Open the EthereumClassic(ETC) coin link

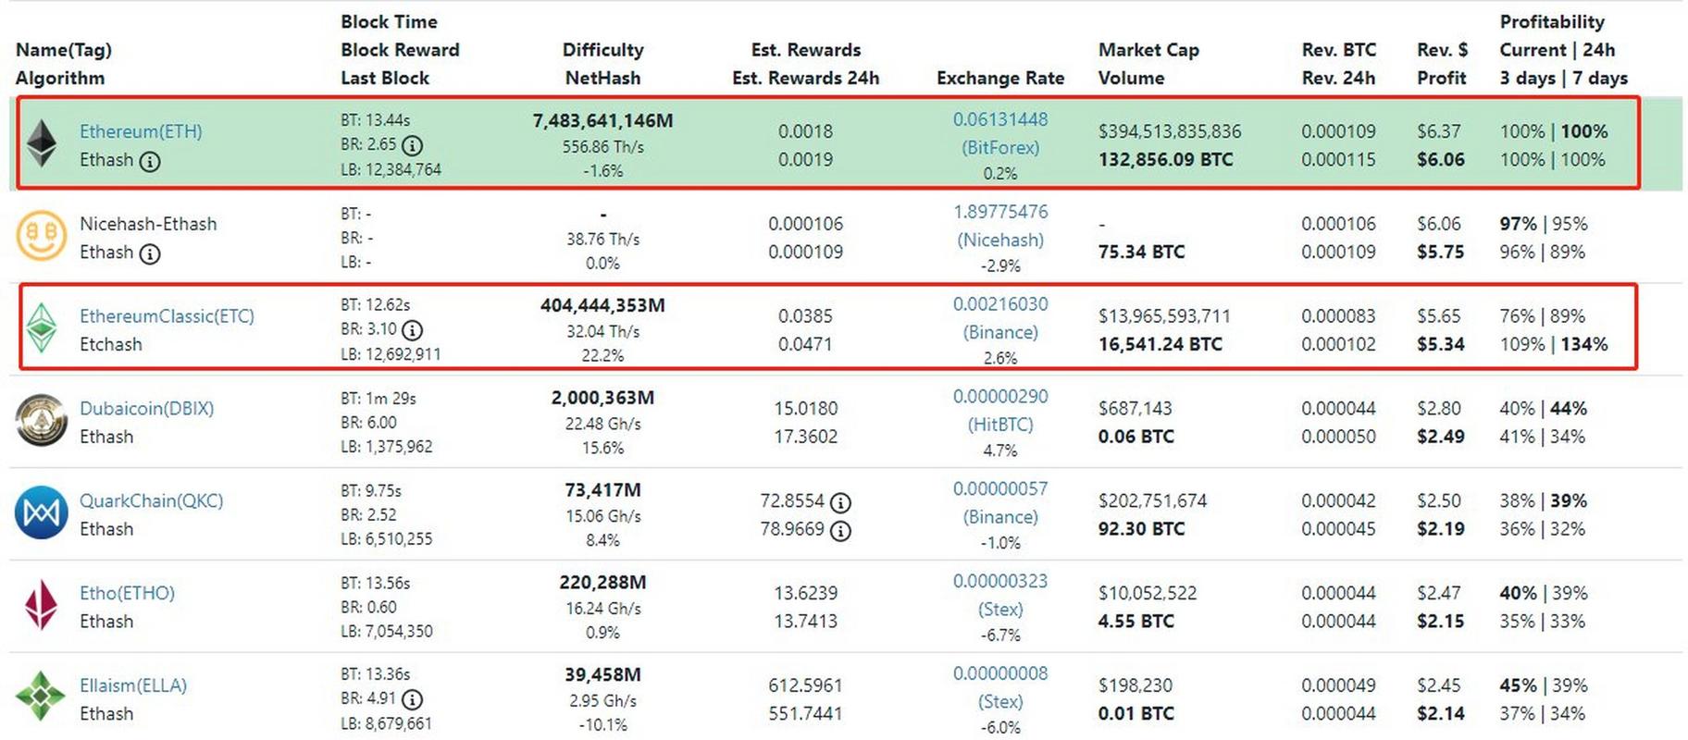167,316
